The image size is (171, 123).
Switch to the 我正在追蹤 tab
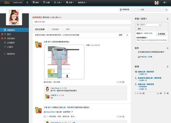(x=40, y=29)
